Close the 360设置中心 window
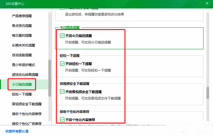 pyautogui.click(x=207, y=3)
